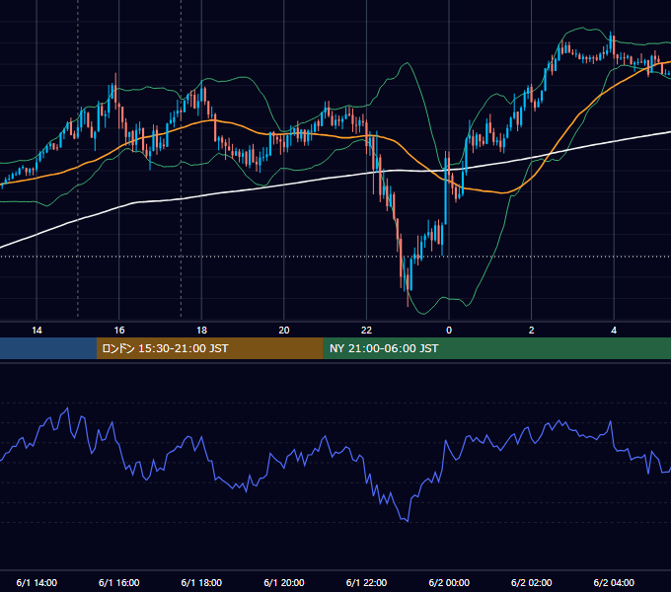Click hour label 22 on price chart axis

click(x=366, y=331)
